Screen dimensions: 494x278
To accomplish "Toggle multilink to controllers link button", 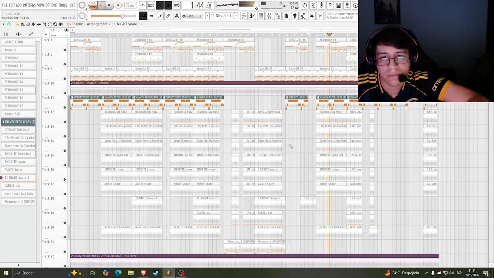I will tap(168, 16).
